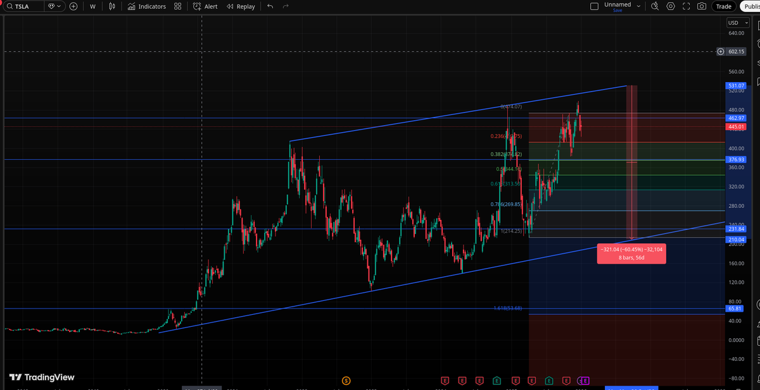The height and width of the screenshot is (390, 760).
Task: Click the 640.00 price axis tick
Action: click(736, 33)
